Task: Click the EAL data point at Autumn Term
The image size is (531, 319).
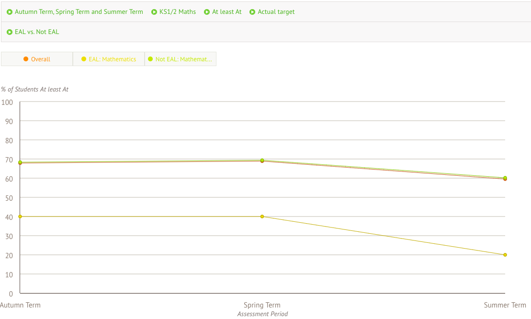Action: click(x=20, y=216)
